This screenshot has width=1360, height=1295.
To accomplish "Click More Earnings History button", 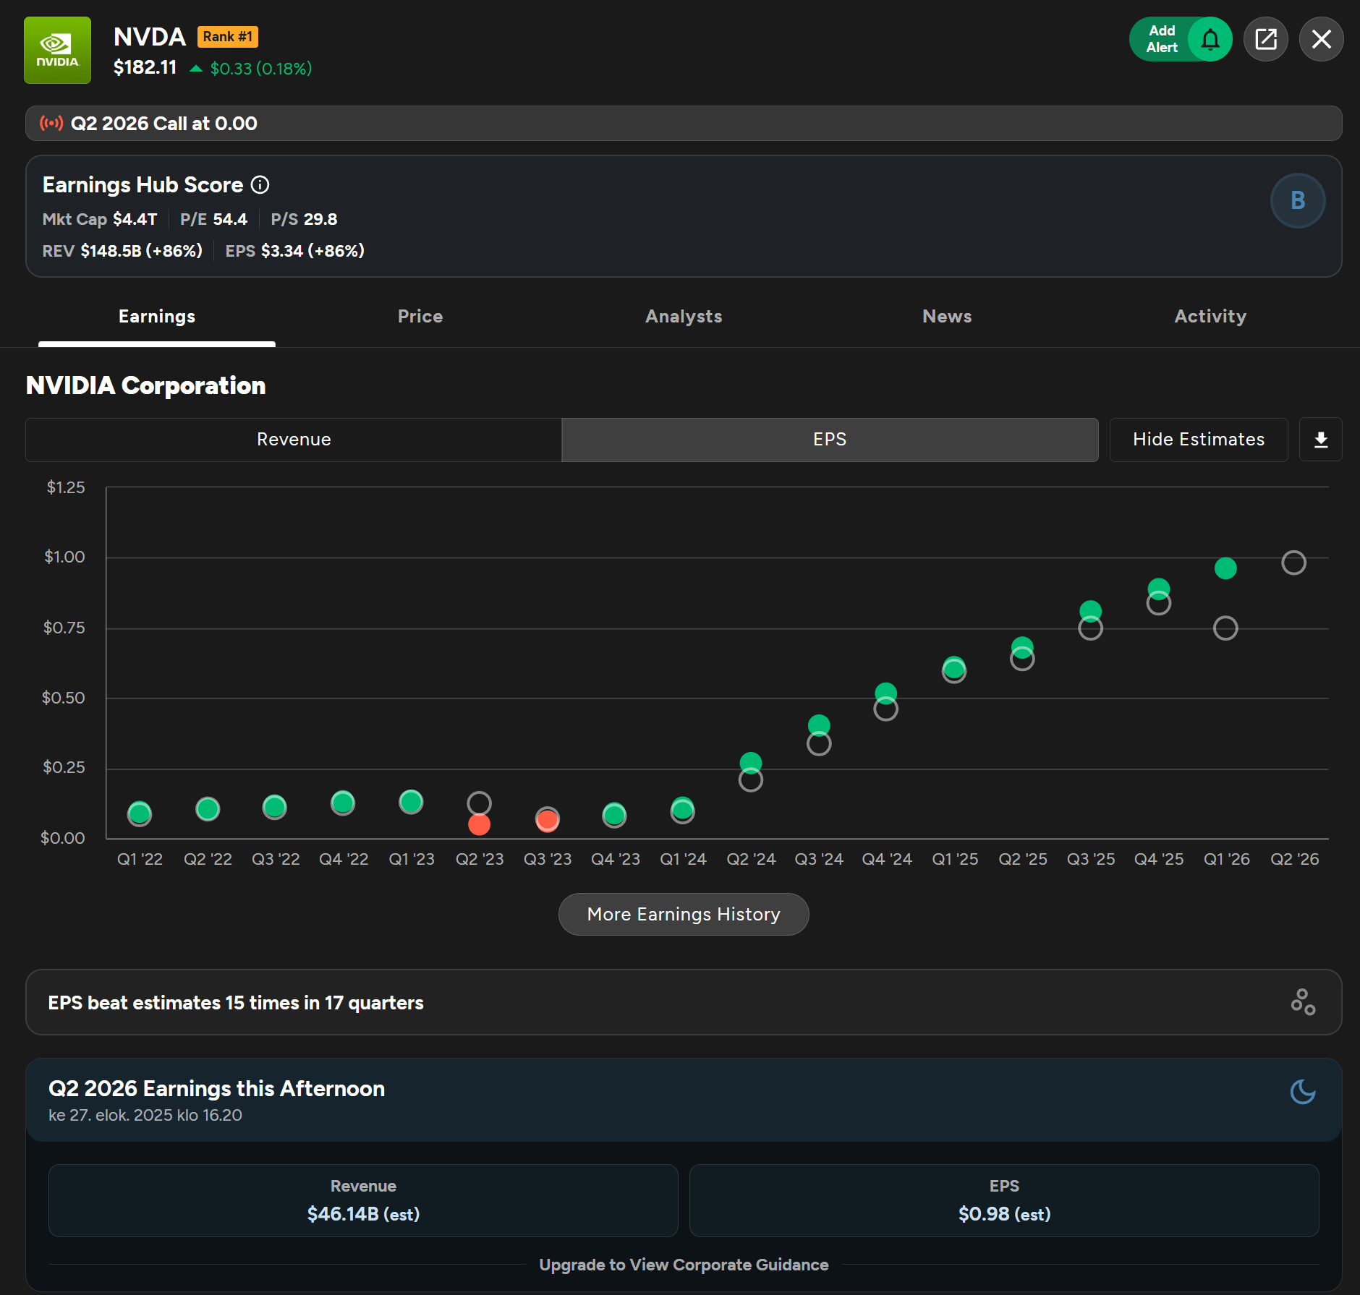I will tap(684, 915).
